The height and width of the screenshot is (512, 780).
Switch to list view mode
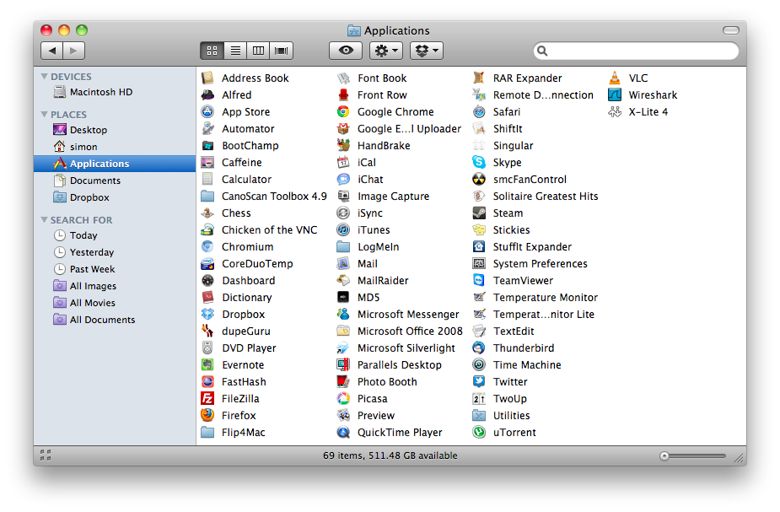[x=235, y=51]
